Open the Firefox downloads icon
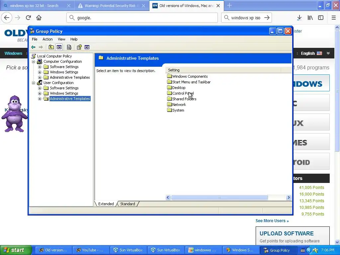 point(299,18)
